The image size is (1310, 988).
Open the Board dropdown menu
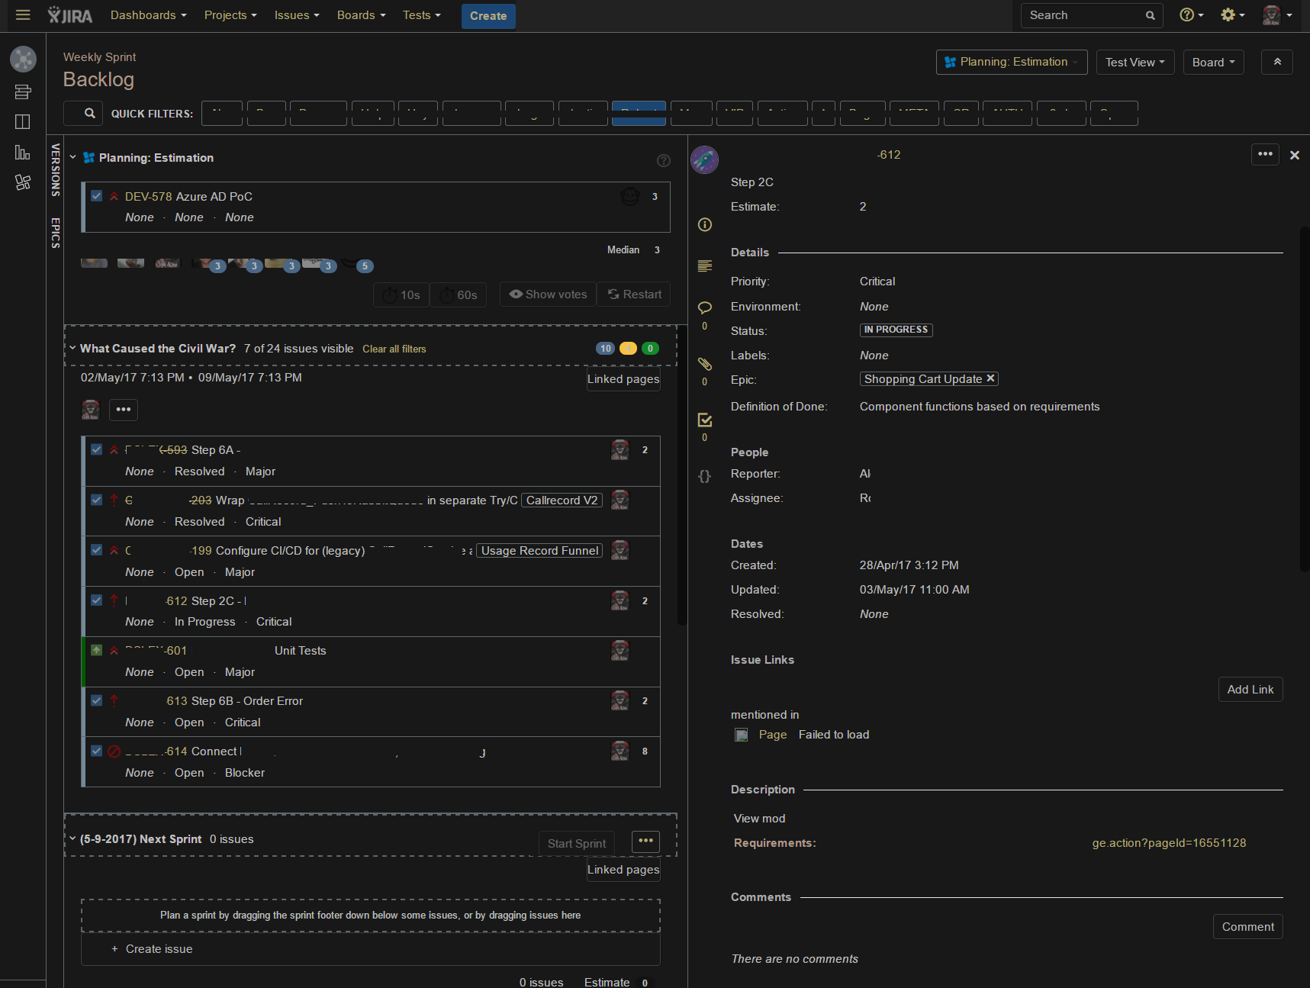pyautogui.click(x=1213, y=62)
